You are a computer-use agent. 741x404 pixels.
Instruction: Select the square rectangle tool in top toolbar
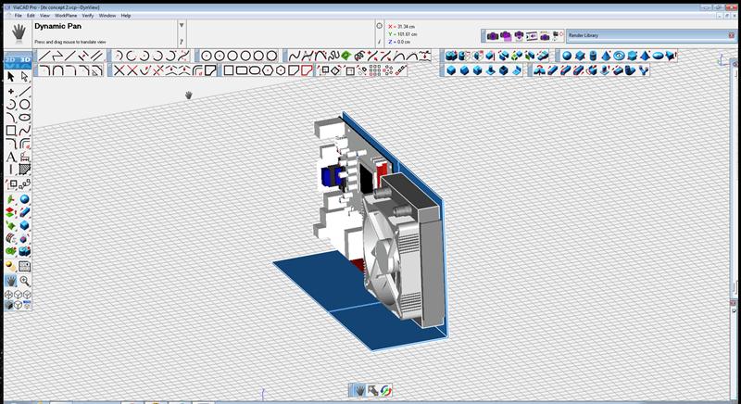[229, 70]
